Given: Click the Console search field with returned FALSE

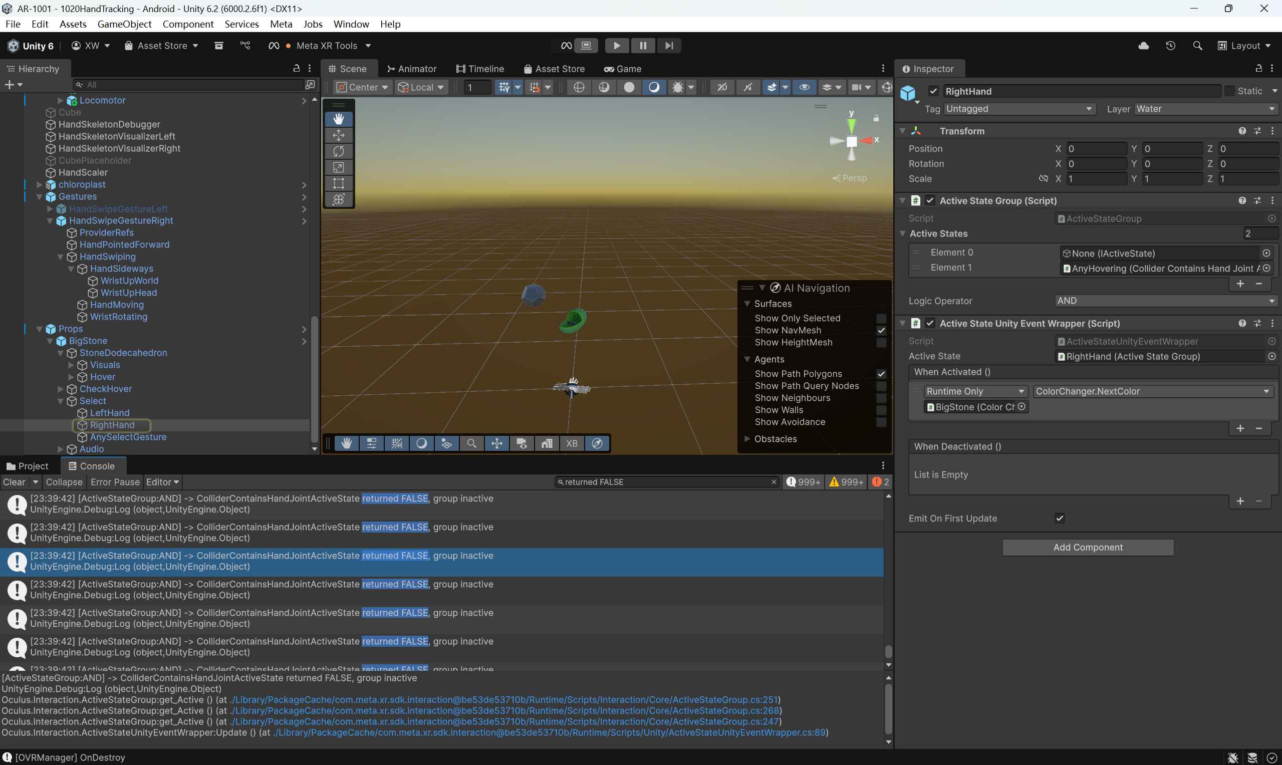Looking at the screenshot, I should coord(665,482).
